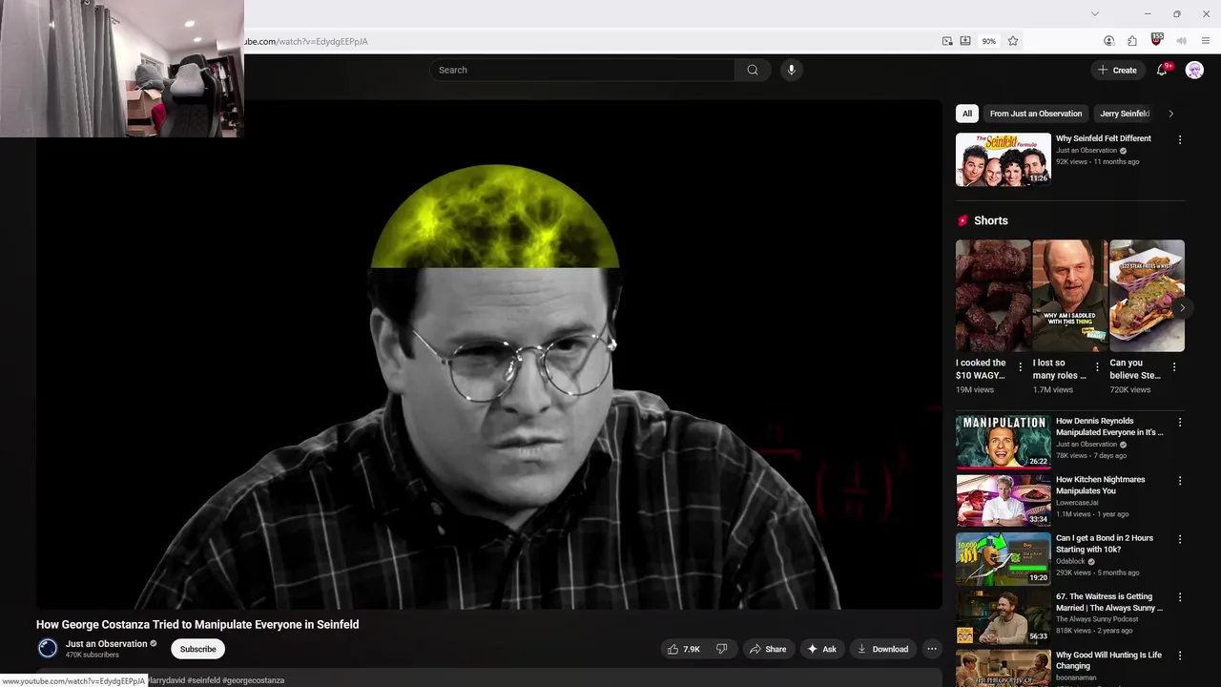The image size is (1221, 687).
Task: Click the Ask sparkle button
Action: [821, 649]
